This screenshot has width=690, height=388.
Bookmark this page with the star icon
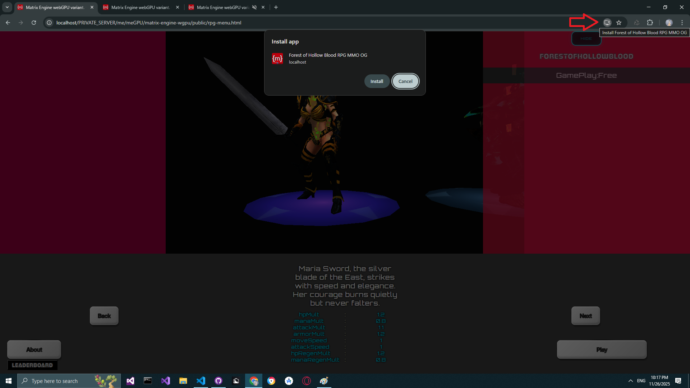coord(619,23)
